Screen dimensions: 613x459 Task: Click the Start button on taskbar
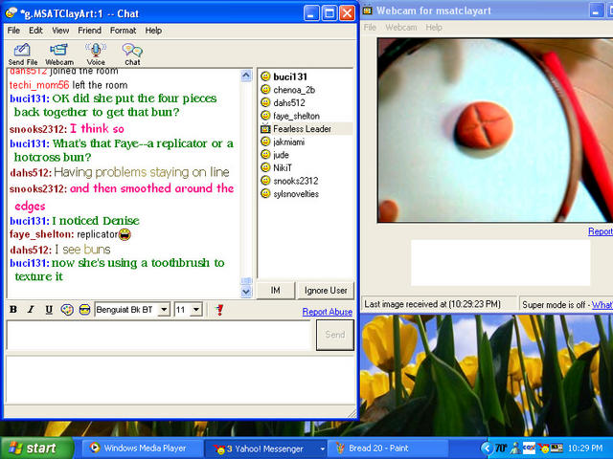click(x=38, y=448)
